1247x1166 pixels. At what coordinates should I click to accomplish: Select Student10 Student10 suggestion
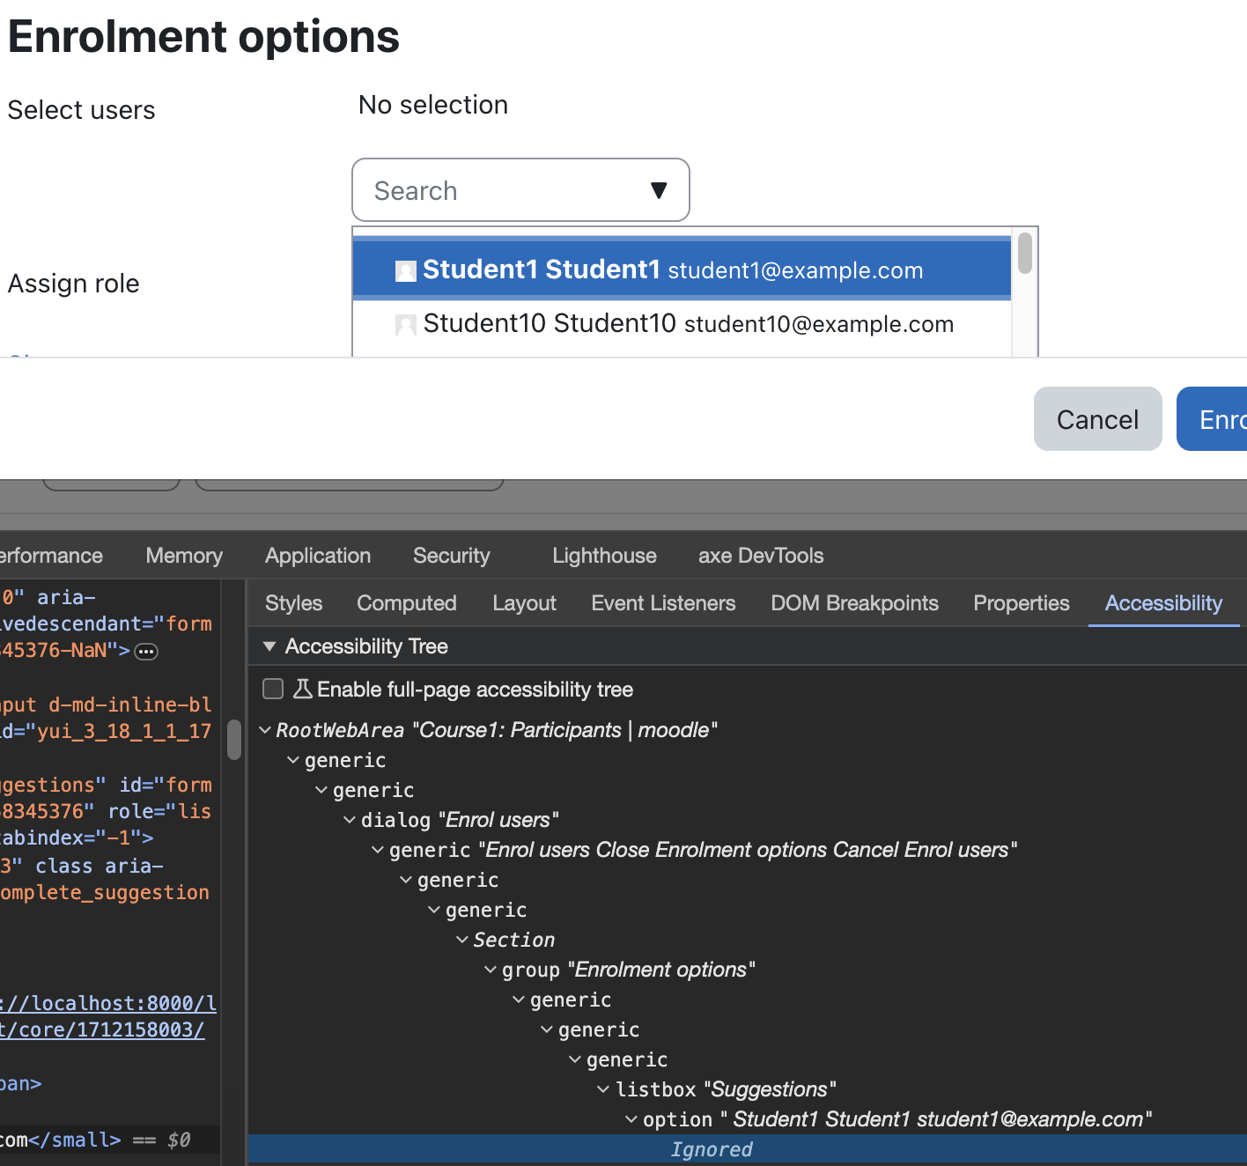682,324
